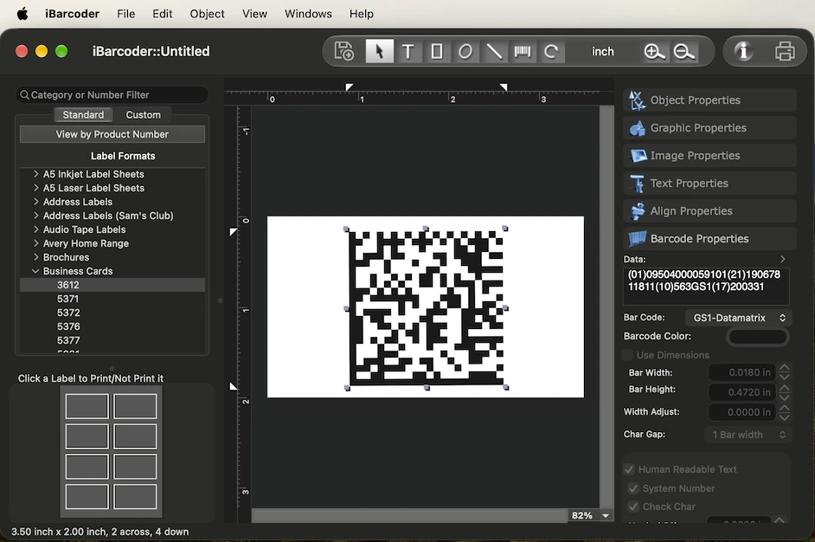Select label format 5377

[x=68, y=340]
